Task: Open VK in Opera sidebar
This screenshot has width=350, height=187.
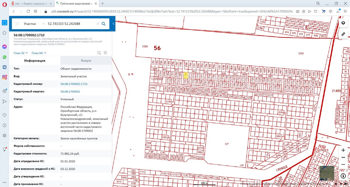Action: pyautogui.click(x=4, y=67)
